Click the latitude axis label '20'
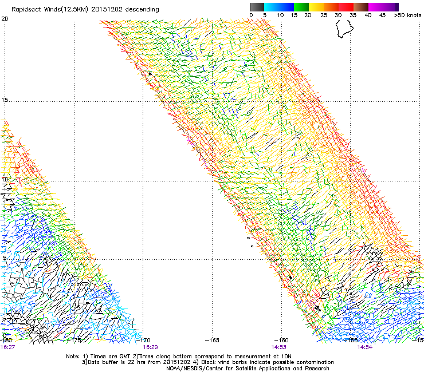 pos(5,19)
